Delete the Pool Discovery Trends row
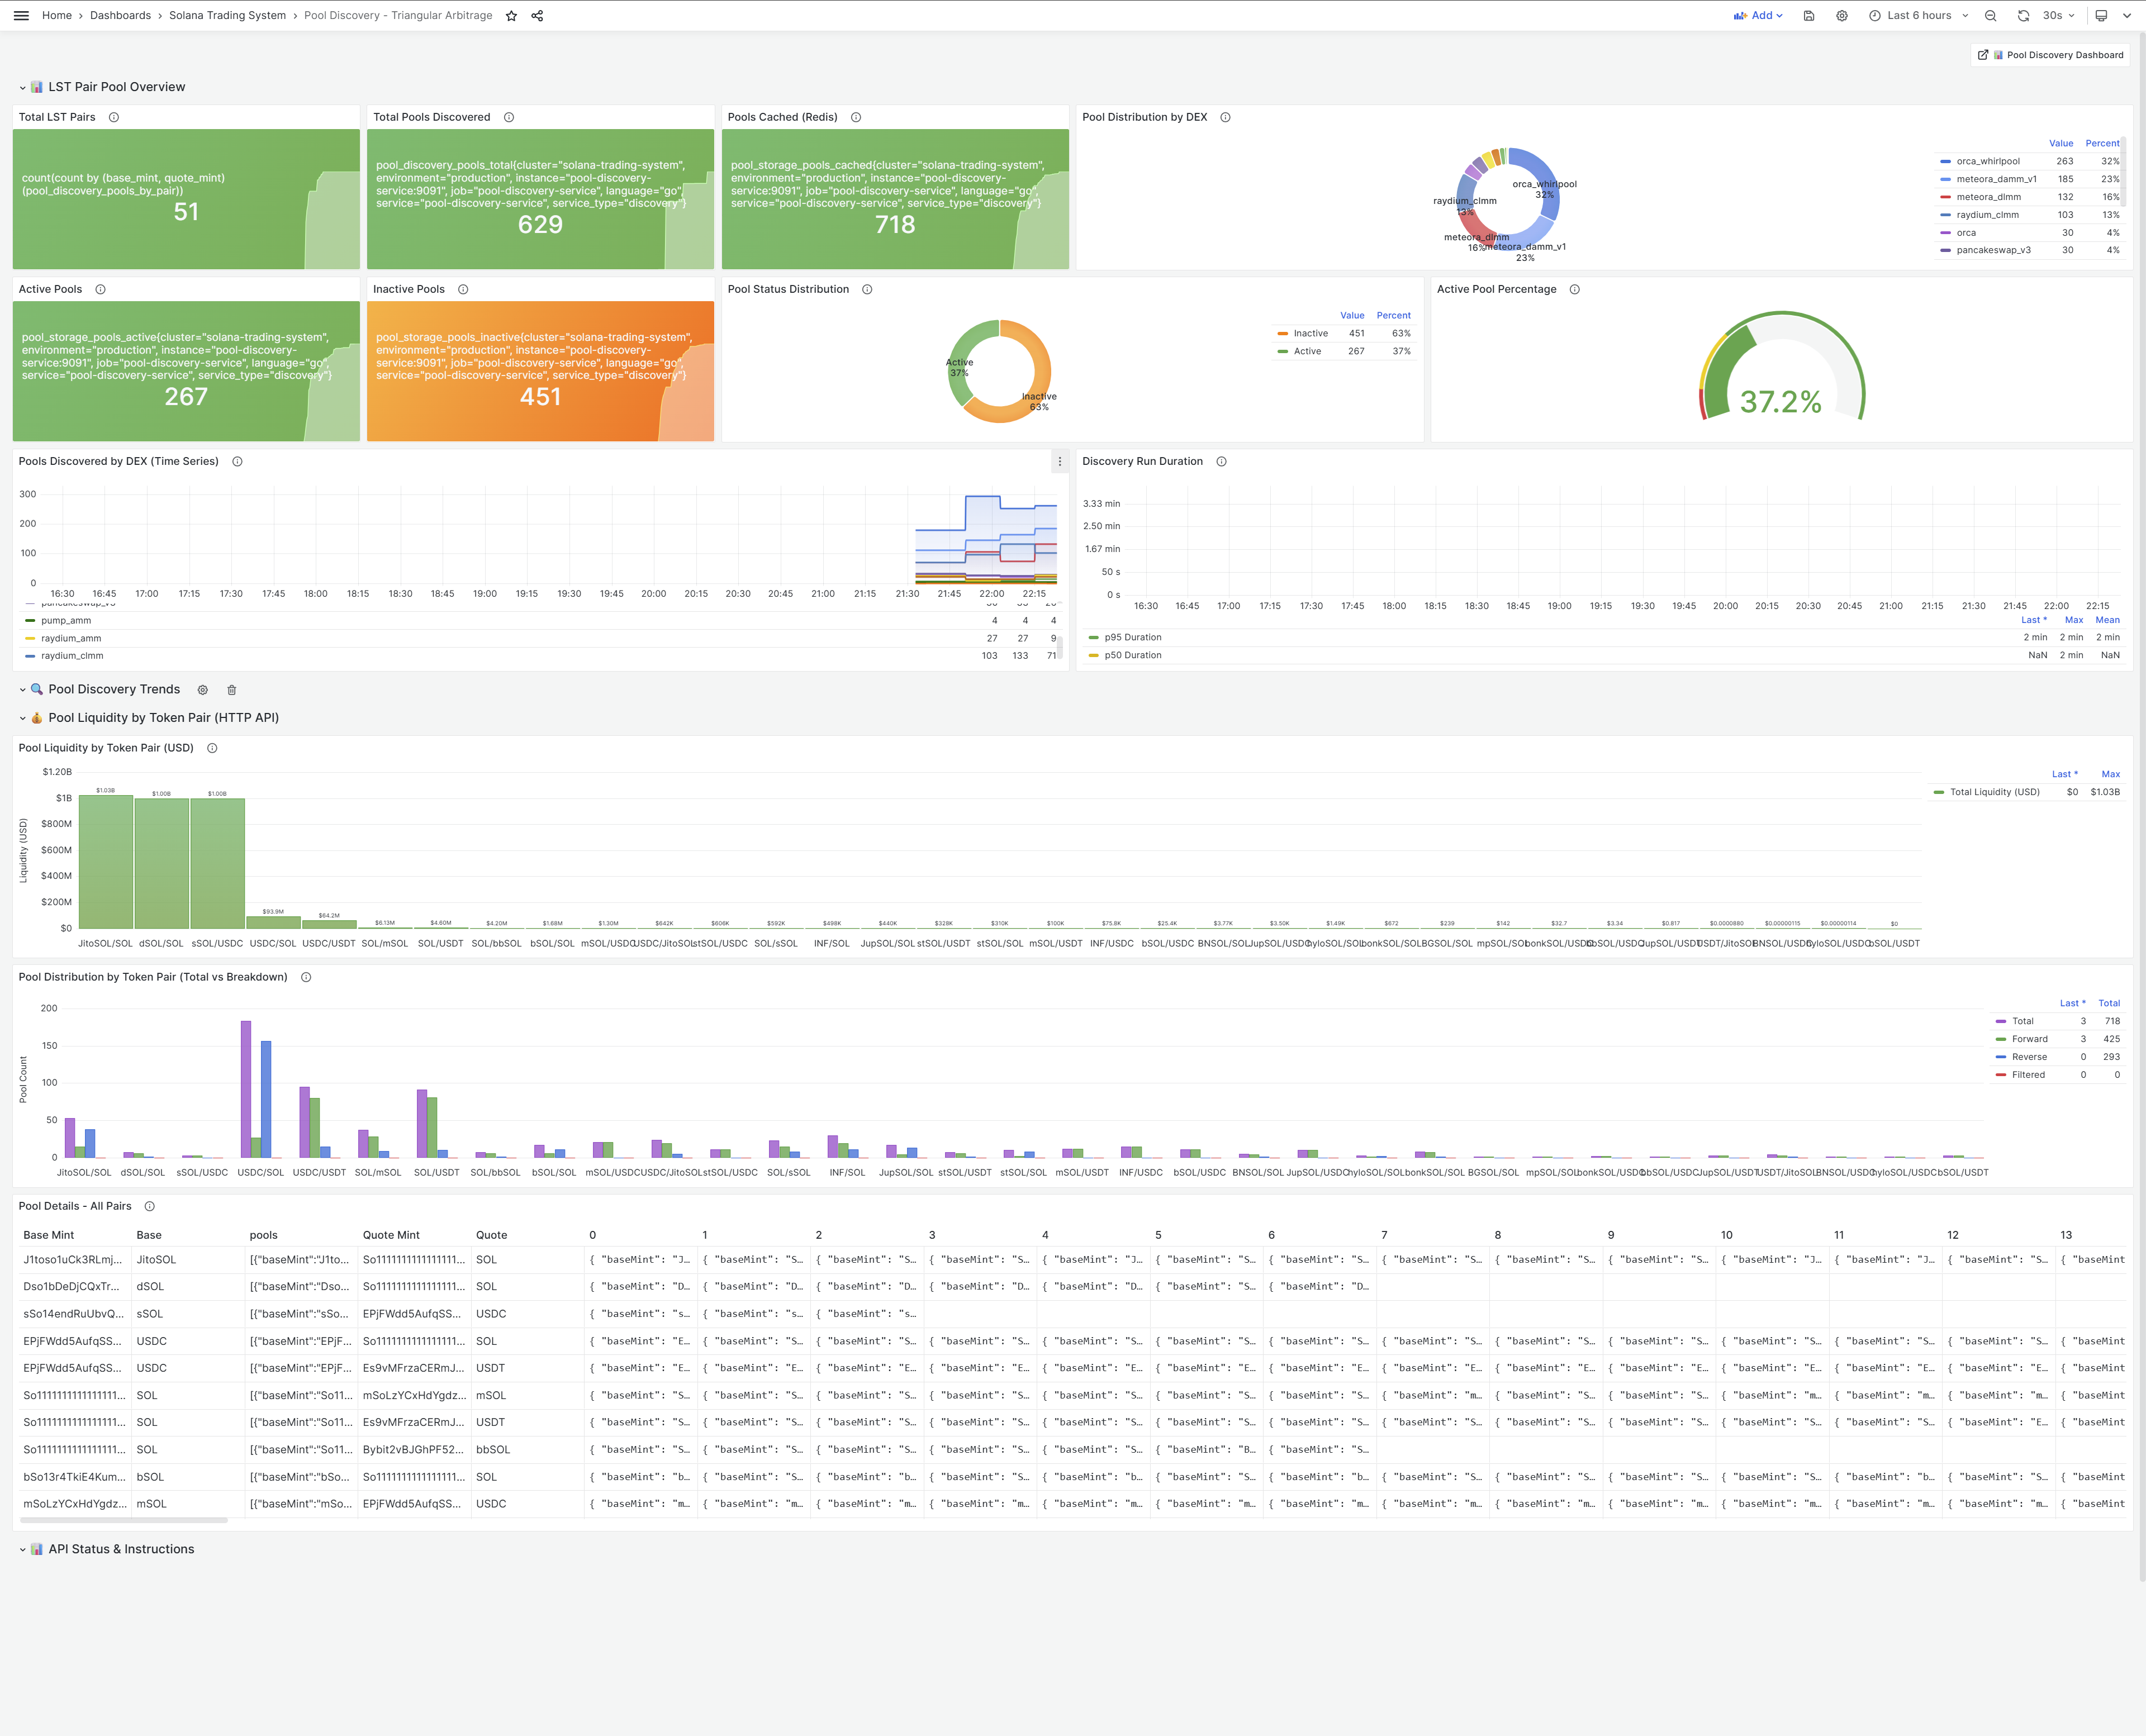The width and height of the screenshot is (2146, 1736). [x=231, y=689]
